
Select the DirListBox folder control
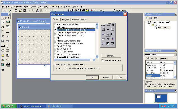(x=3, y=55)
